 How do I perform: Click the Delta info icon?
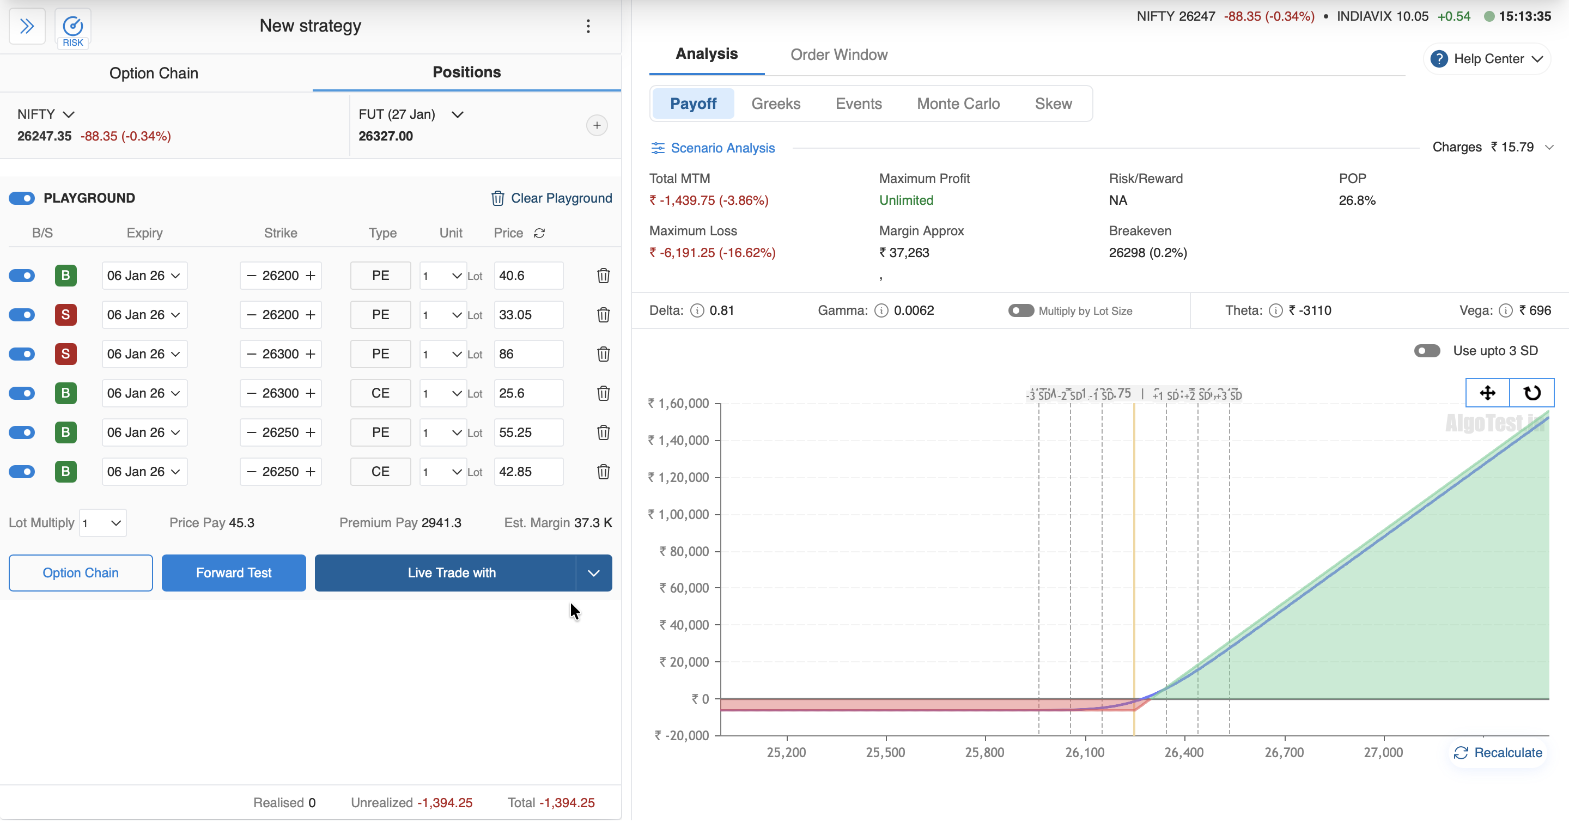coord(697,310)
